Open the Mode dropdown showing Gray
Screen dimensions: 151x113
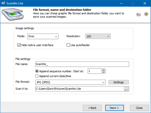pos(43,36)
